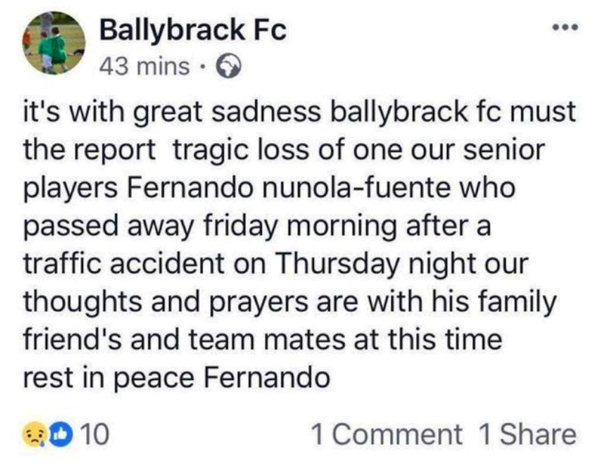Click the phrase traffic accident in post
The width and height of the screenshot is (607, 463).
[x=124, y=263]
